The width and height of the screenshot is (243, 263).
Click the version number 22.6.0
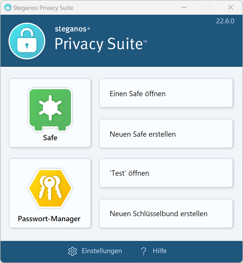click(225, 21)
